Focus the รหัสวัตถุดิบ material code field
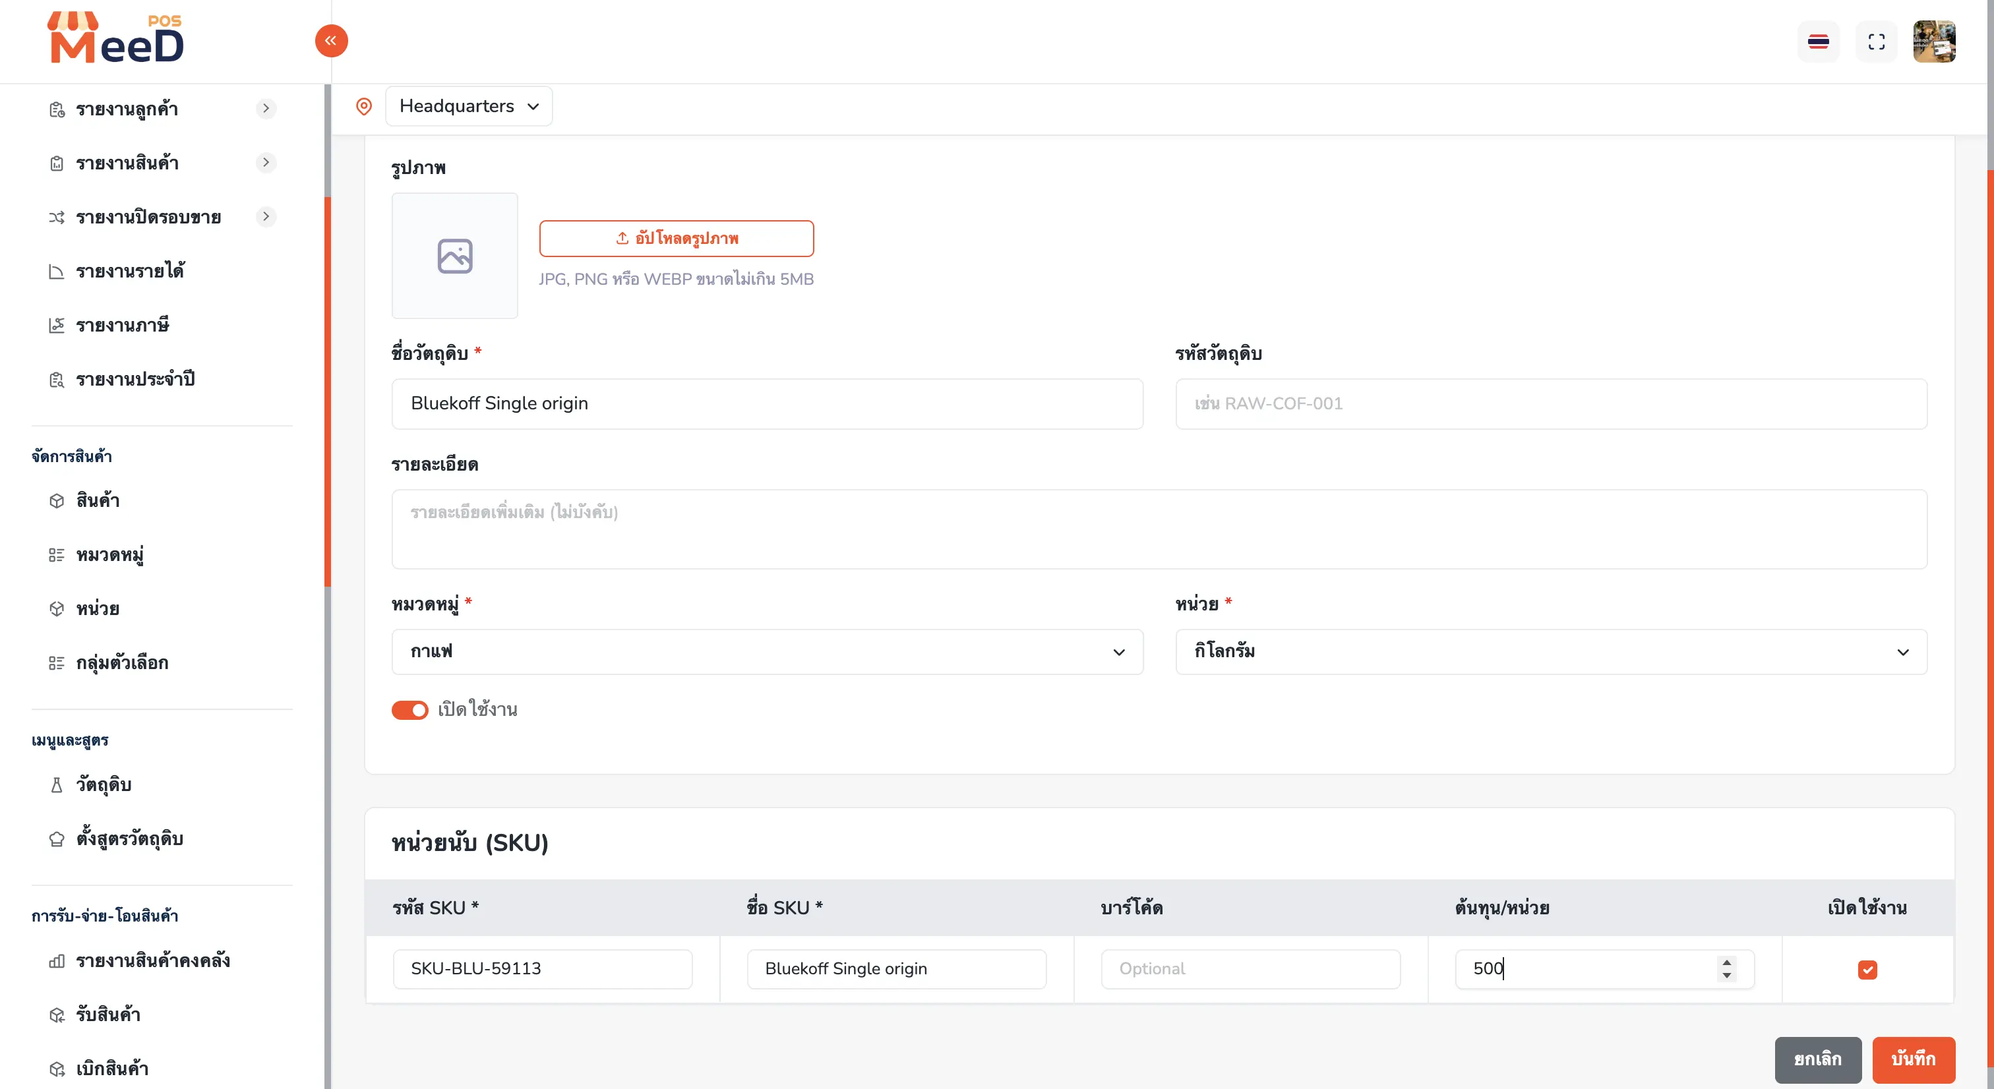This screenshot has height=1089, width=1994. click(x=1552, y=404)
